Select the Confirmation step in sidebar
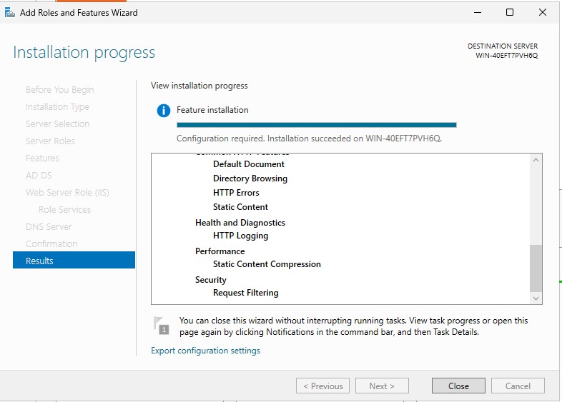Viewport: 562px width, 402px height. 51,243
